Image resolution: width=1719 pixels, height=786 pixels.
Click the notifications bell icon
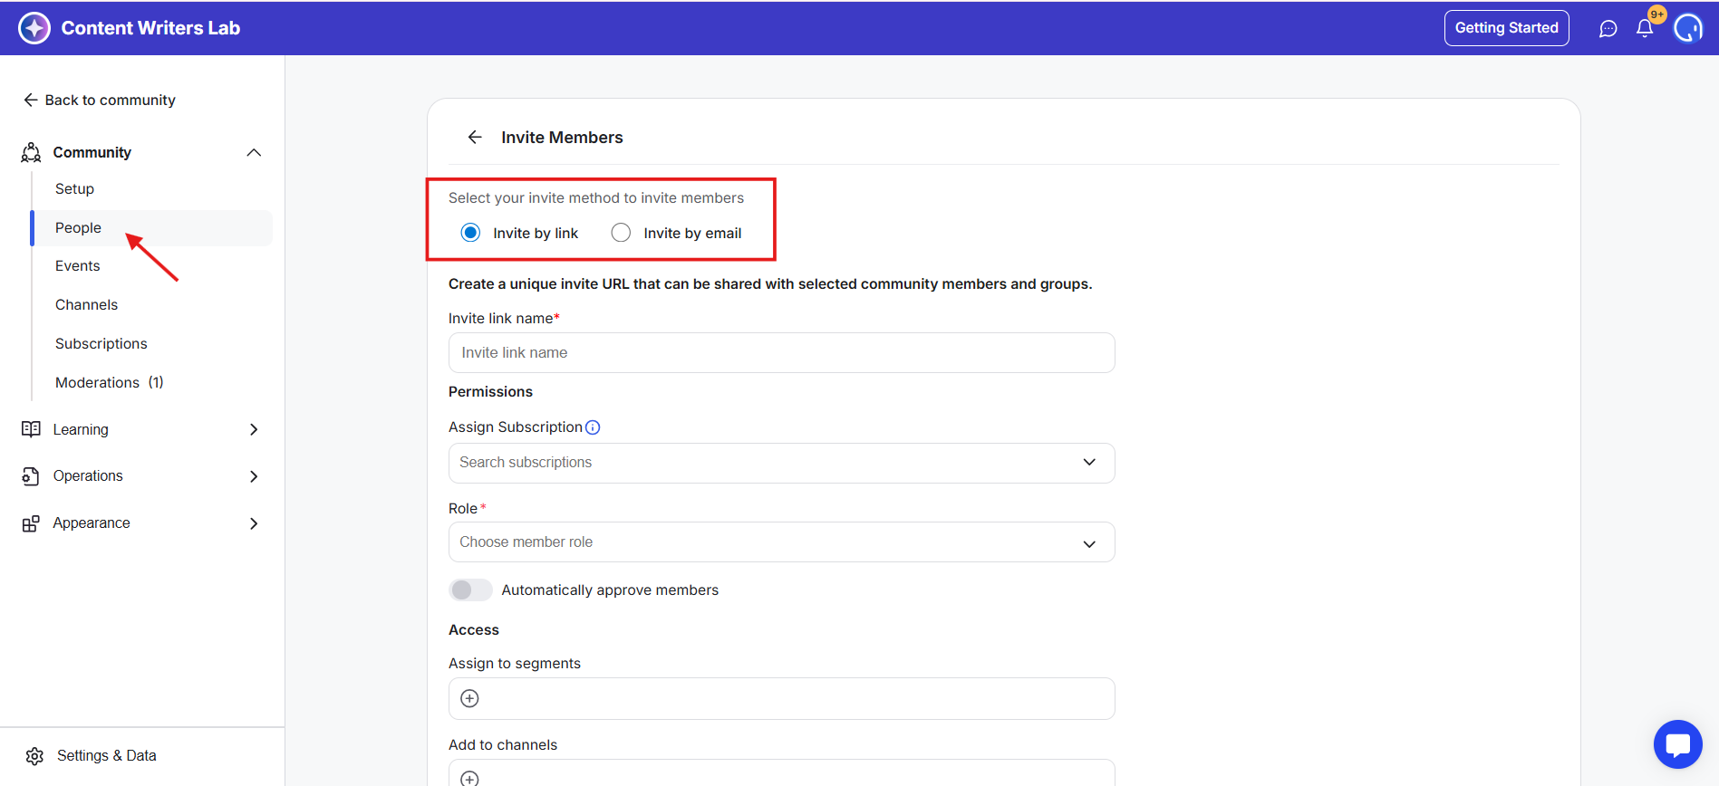pos(1644,29)
